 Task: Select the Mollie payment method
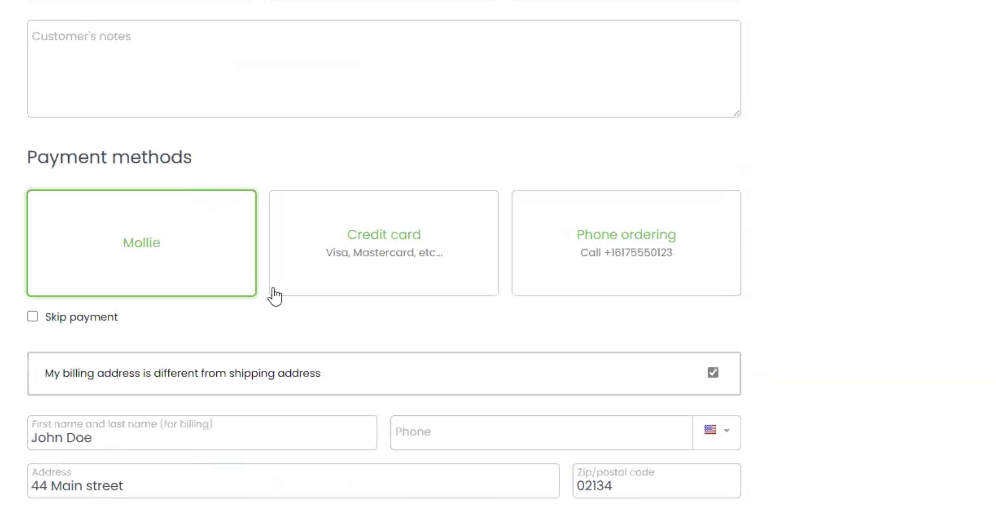tap(142, 243)
